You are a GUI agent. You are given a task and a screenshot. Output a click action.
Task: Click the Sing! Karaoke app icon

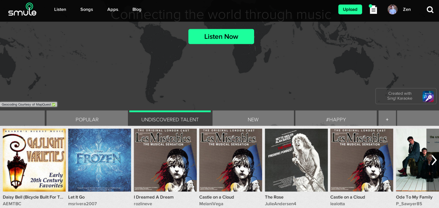point(428,96)
